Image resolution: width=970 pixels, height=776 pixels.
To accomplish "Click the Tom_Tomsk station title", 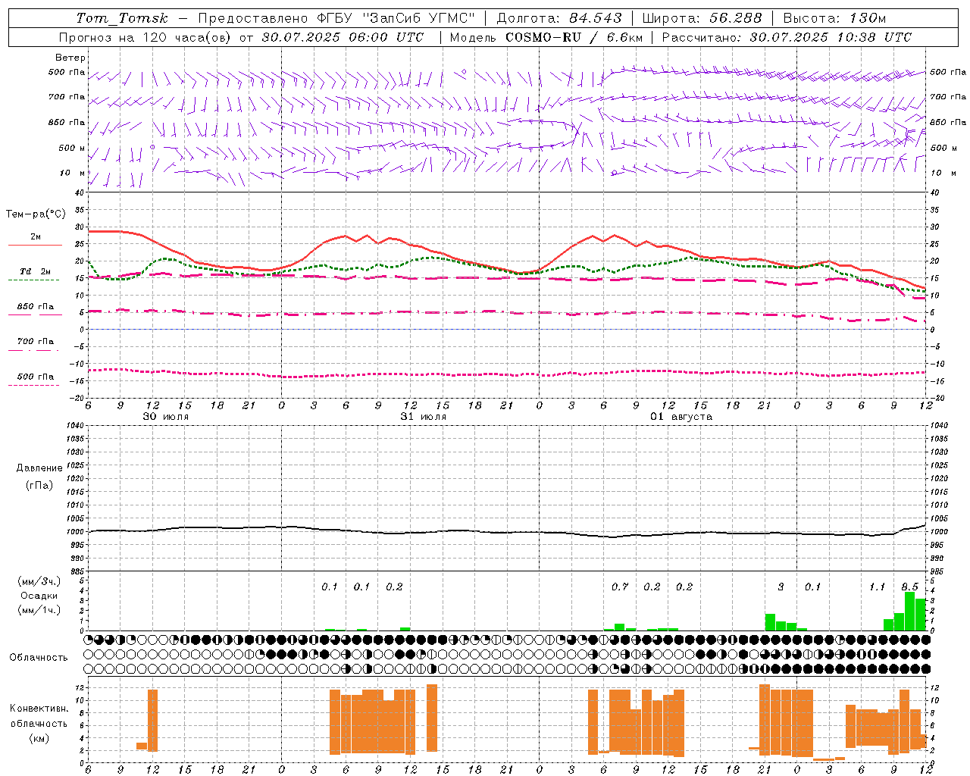I will 123,18.
